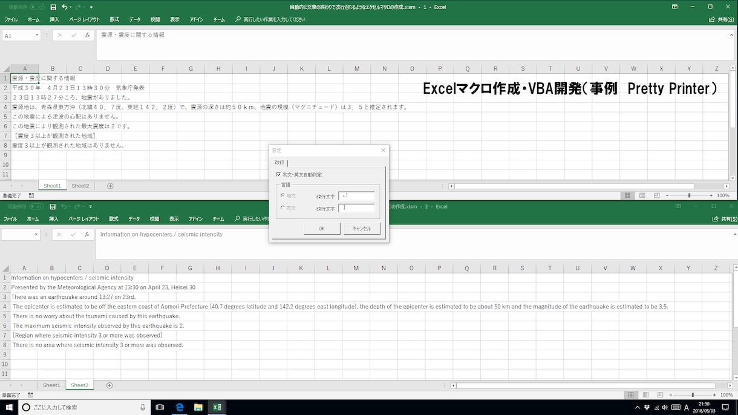Open アドイン tab in top Excel window
The width and height of the screenshot is (738, 415).
197,19
